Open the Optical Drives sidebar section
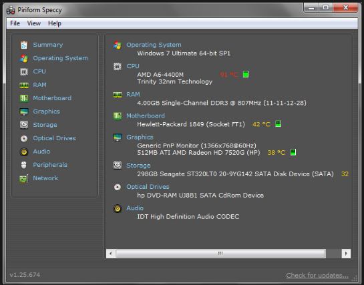364x285 pixels. pyautogui.click(x=54, y=138)
